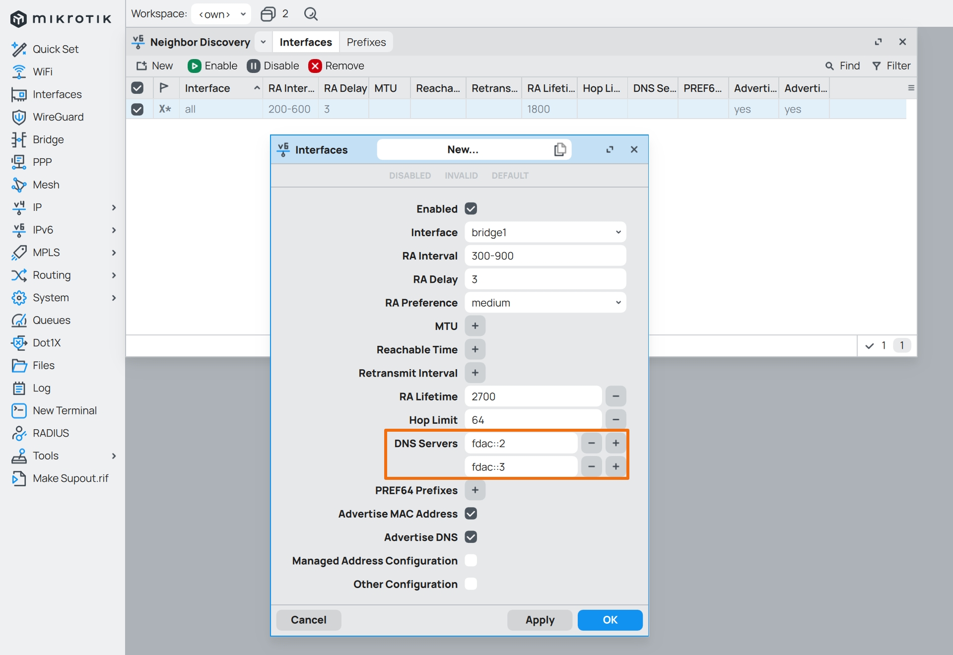The image size is (953, 655).
Task: Toggle the Advertise DNS checkbox
Action: tap(471, 537)
